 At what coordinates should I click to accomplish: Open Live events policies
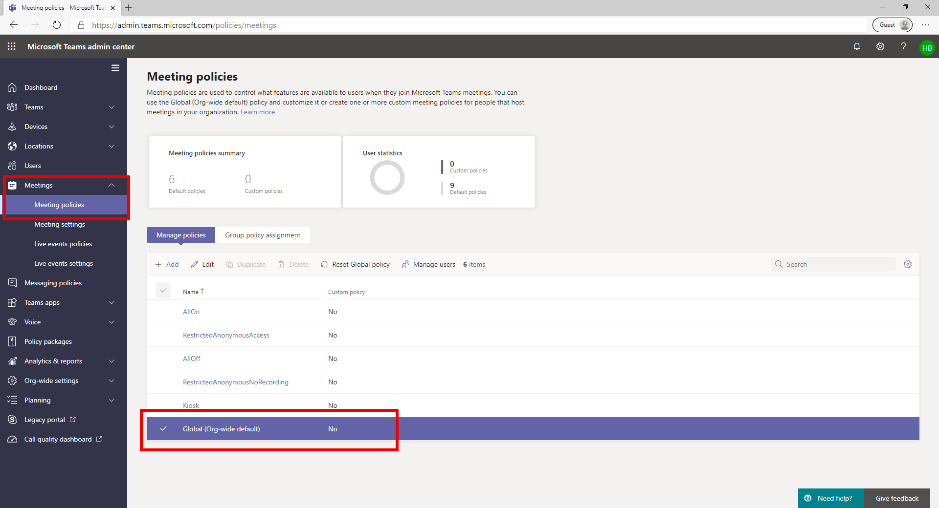(63, 244)
